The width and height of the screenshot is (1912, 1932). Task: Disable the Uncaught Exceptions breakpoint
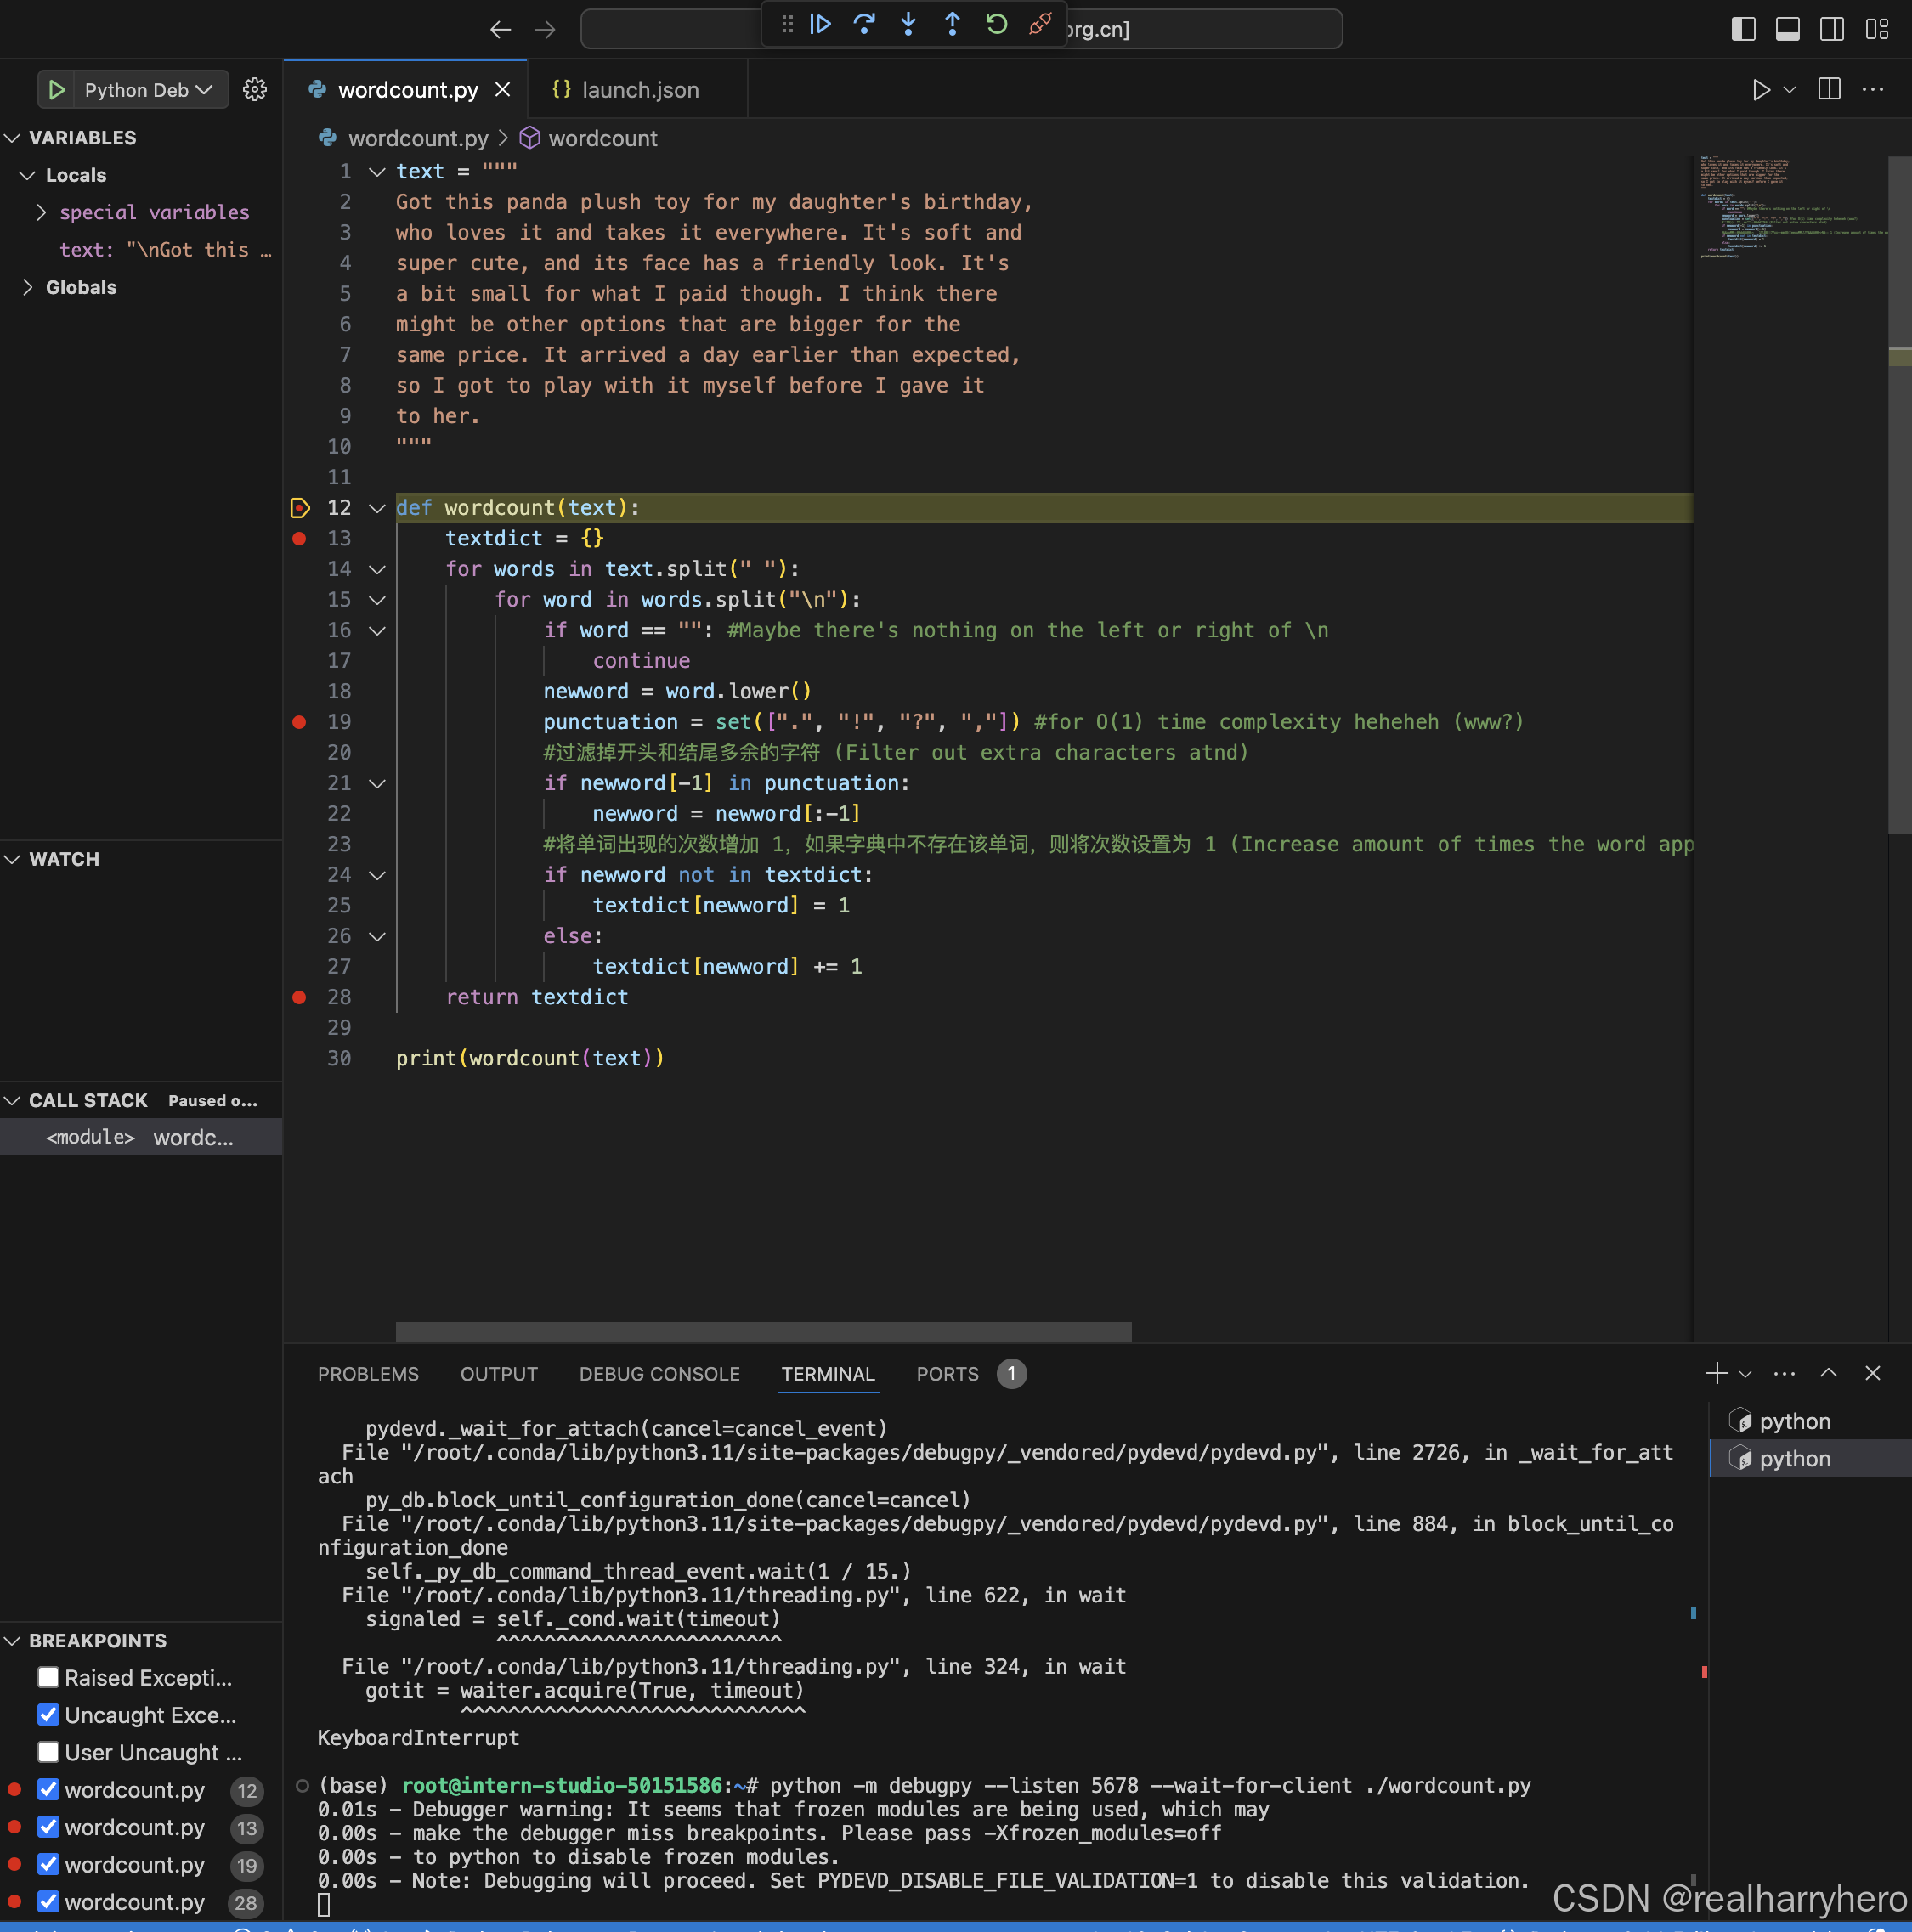48,1714
